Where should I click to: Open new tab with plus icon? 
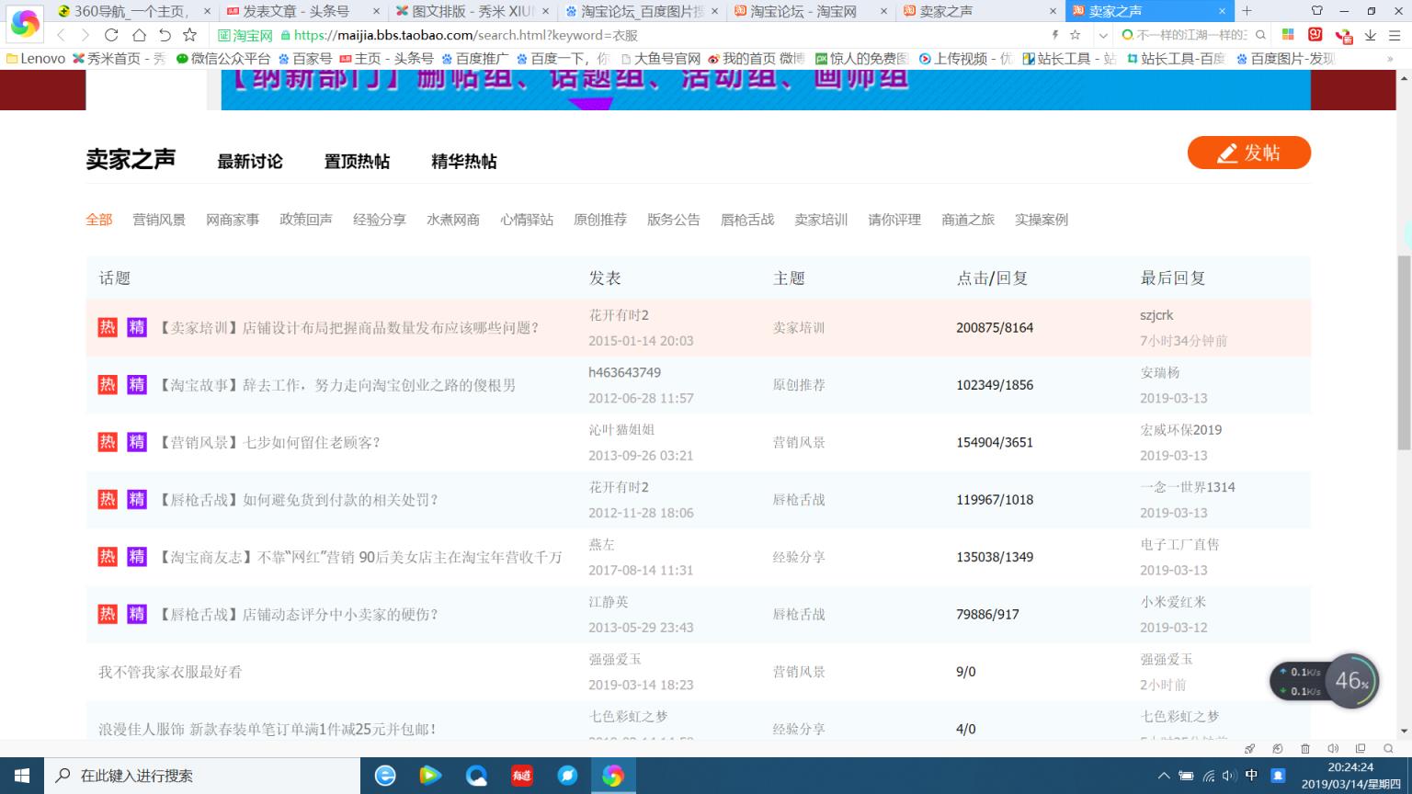[x=1247, y=11]
